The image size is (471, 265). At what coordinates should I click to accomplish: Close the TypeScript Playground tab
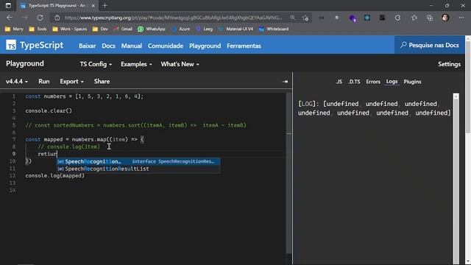tap(93, 5)
